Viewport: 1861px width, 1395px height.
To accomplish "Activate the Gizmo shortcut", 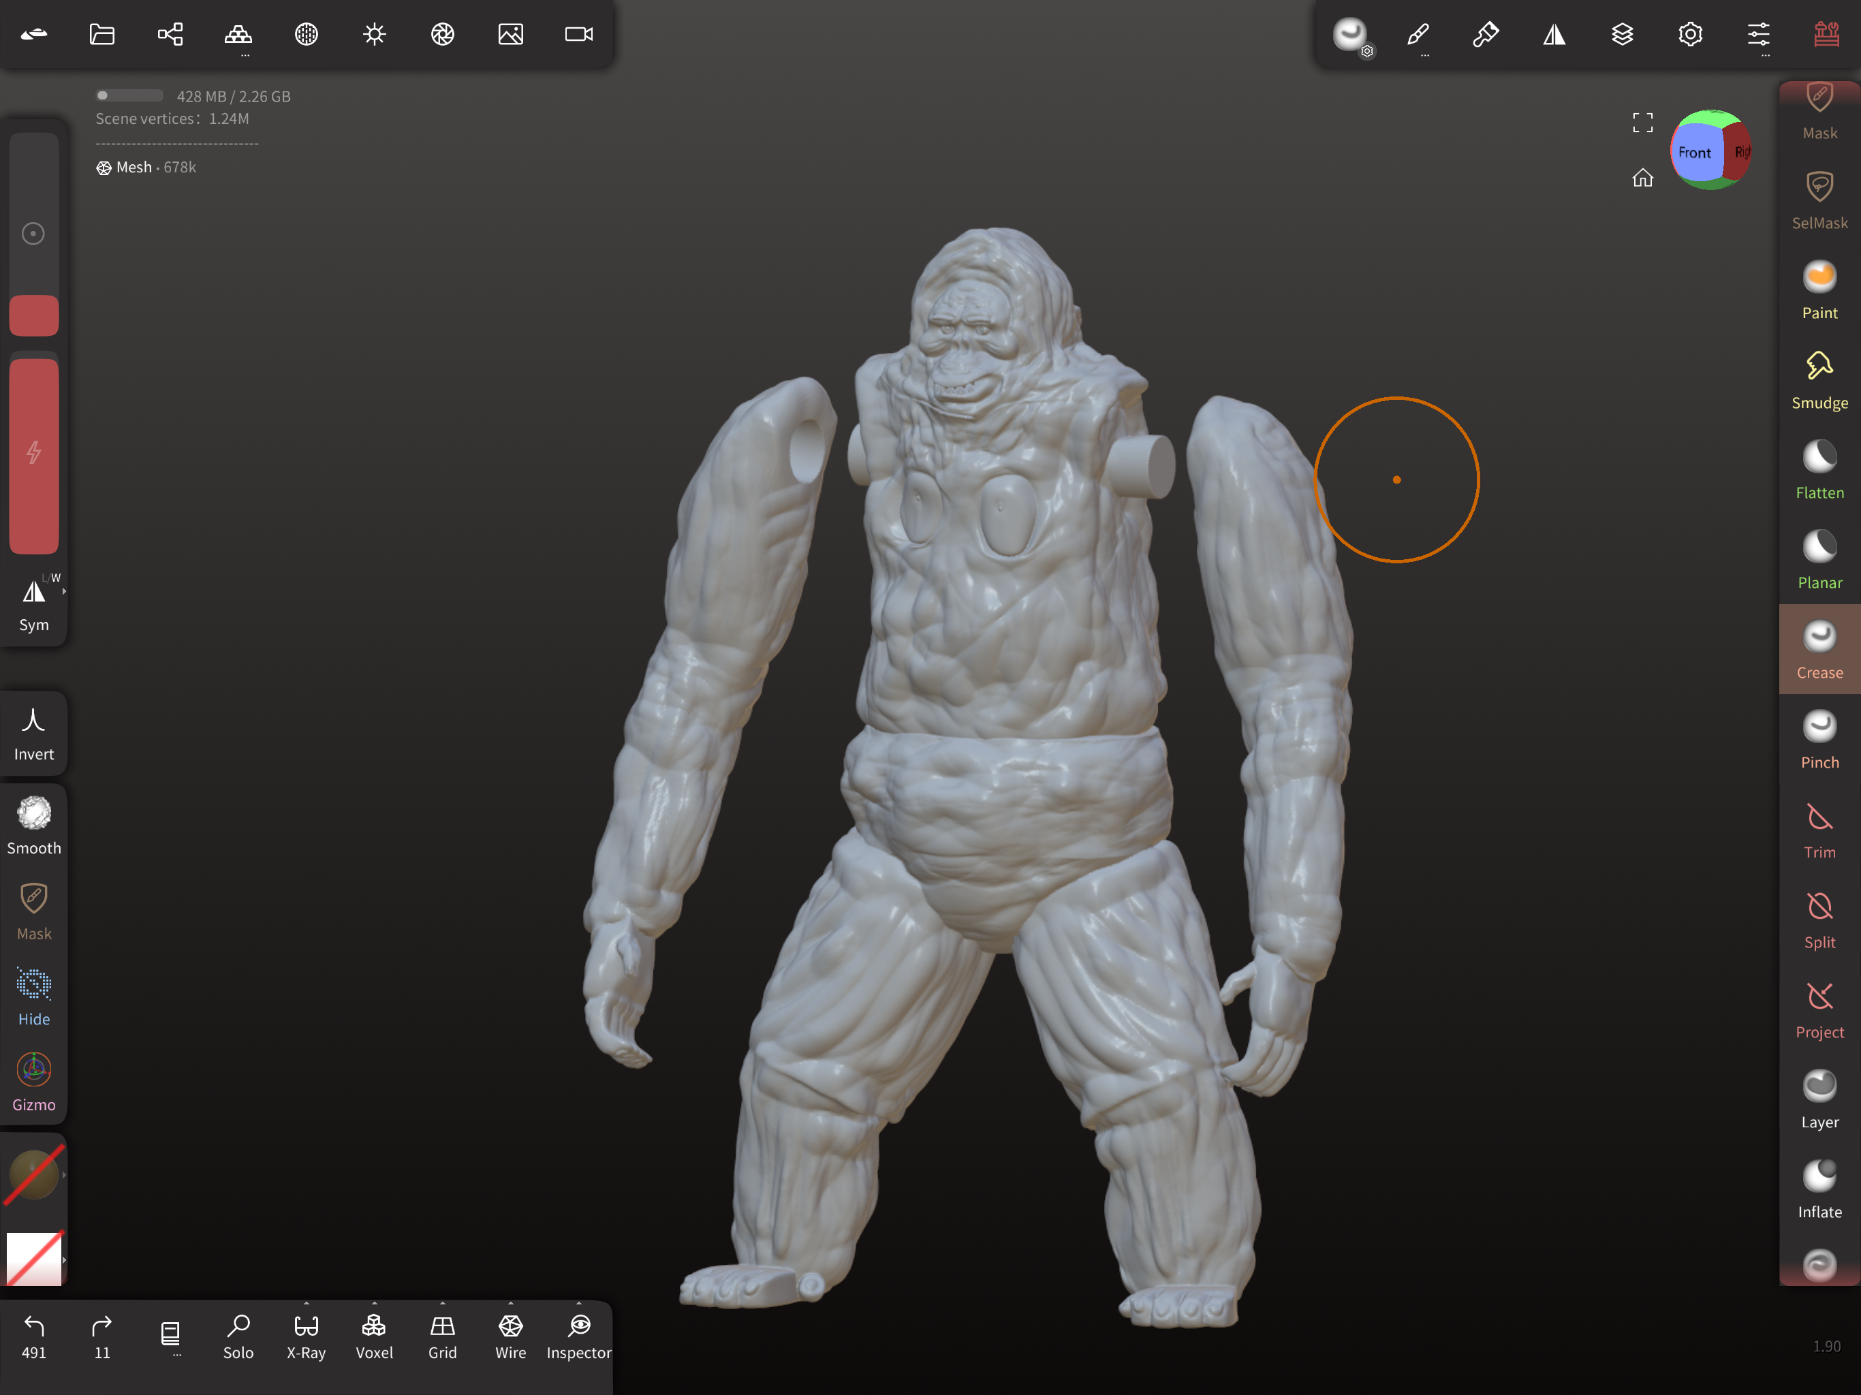I will point(33,1083).
